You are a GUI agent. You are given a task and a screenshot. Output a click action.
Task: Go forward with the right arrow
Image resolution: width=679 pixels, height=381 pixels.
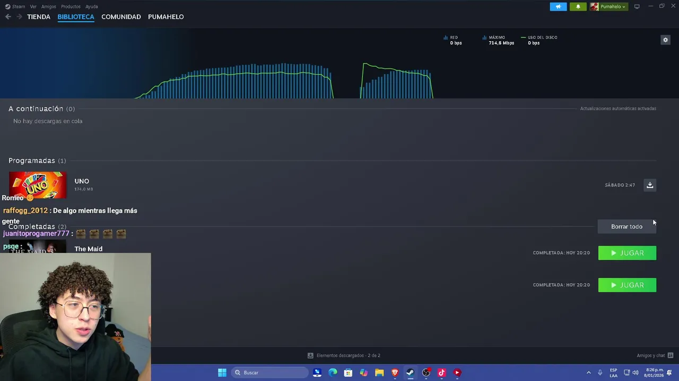(x=19, y=17)
